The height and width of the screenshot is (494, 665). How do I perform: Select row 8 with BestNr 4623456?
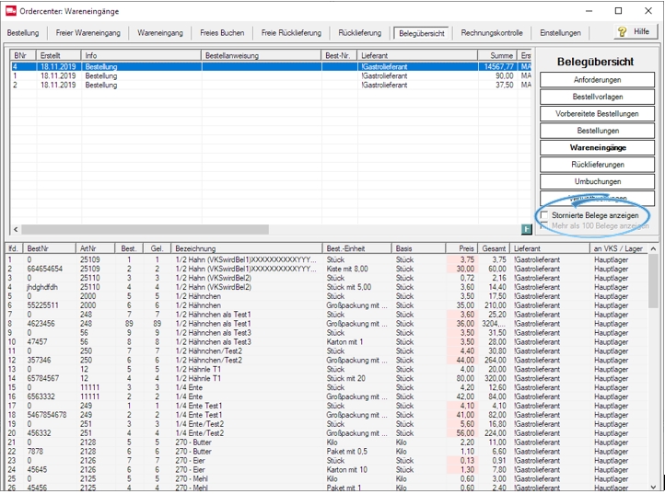tap(327, 323)
